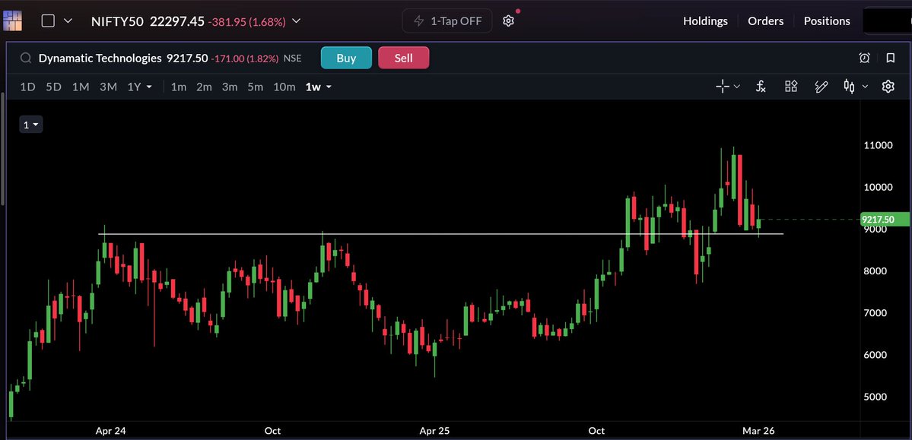Click the green Buy button
This screenshot has height=440, width=912.
click(346, 58)
